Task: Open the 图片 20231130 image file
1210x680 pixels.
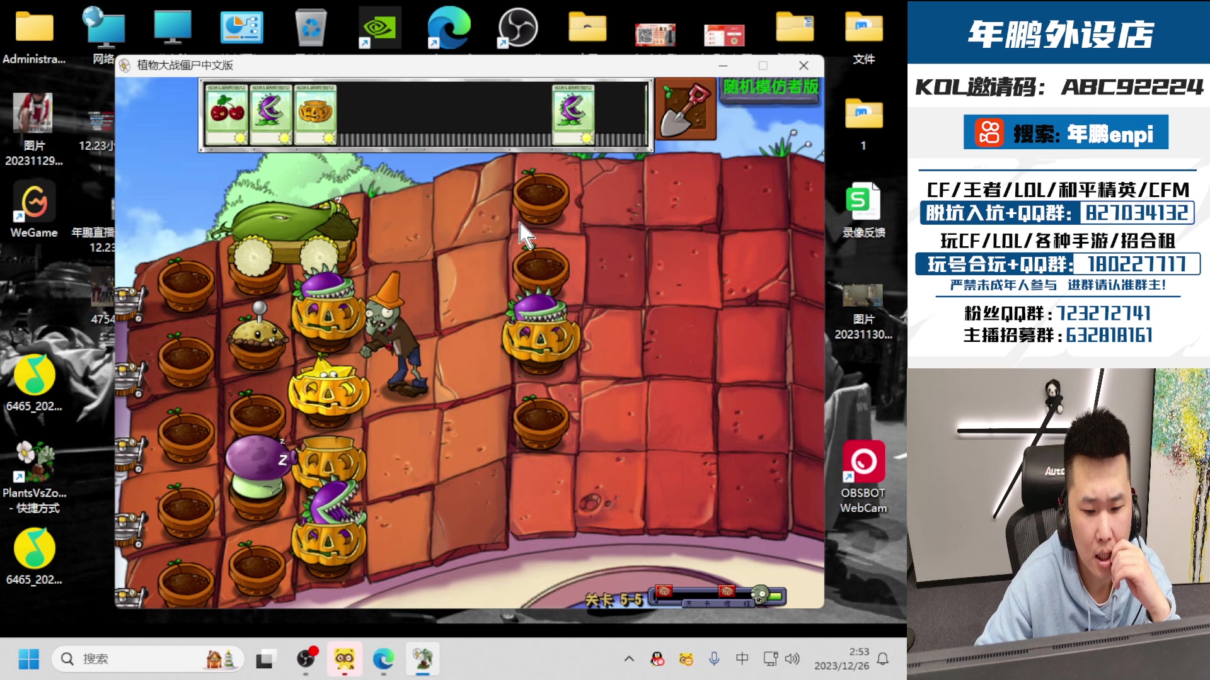Action: click(863, 311)
